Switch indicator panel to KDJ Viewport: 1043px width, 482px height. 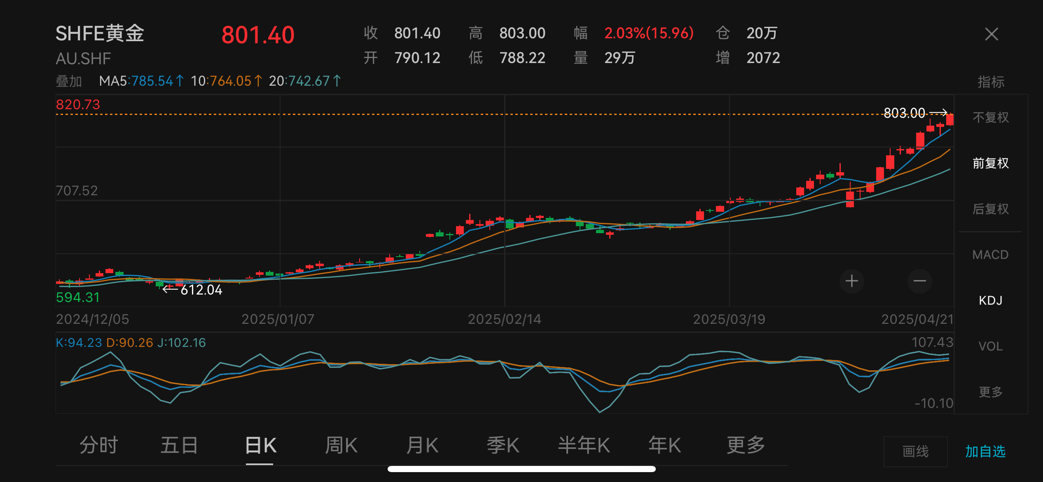click(990, 300)
